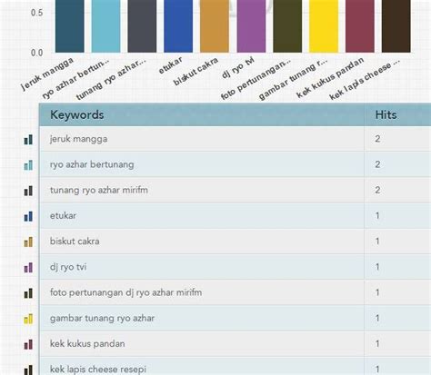This screenshot has width=431, height=375.
Task: Click the light blue ryo azhar bertun bar
Action: point(105,26)
